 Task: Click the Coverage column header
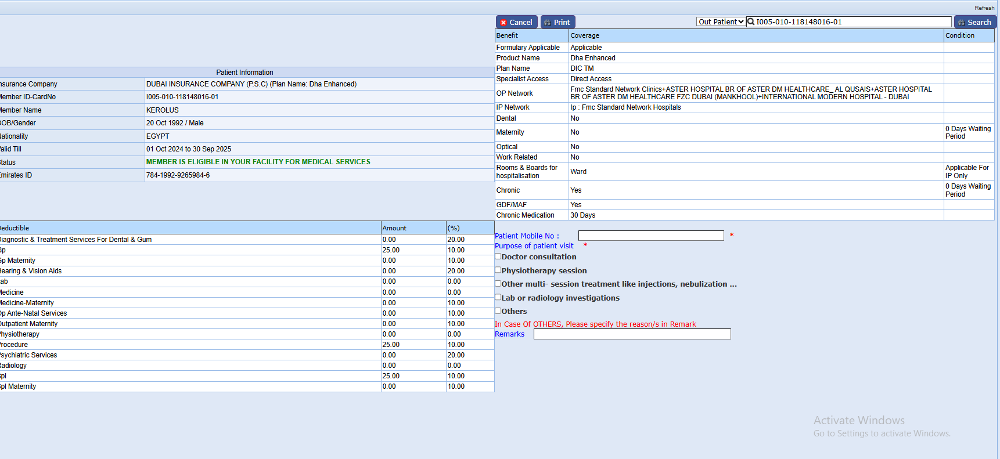point(585,35)
